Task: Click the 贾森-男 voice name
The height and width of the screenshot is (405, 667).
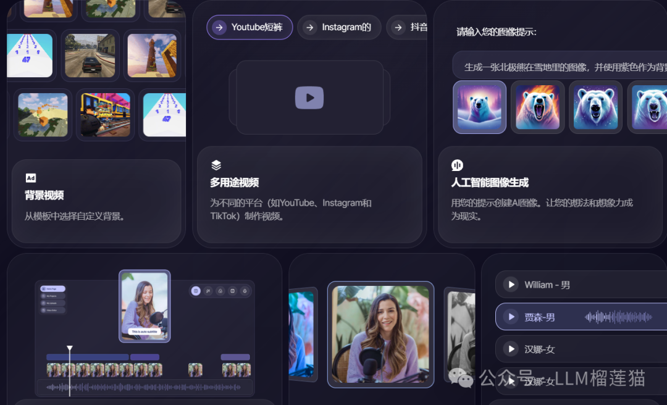Action: (539, 317)
